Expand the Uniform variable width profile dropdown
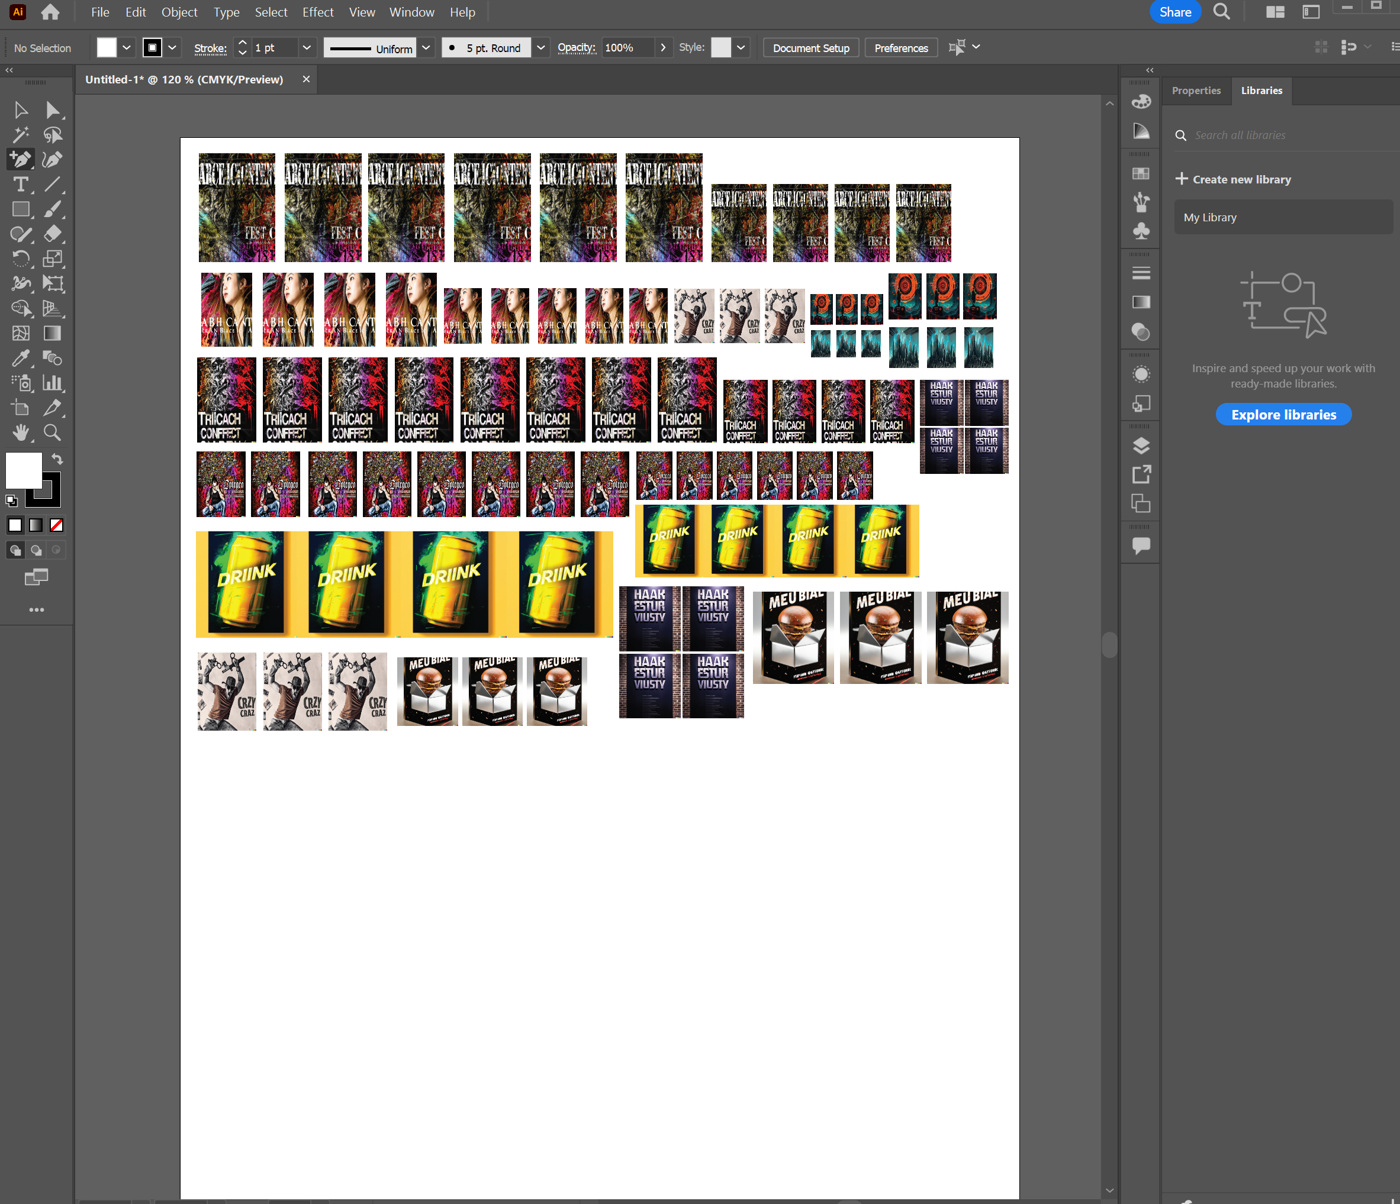The image size is (1400, 1204). [426, 48]
